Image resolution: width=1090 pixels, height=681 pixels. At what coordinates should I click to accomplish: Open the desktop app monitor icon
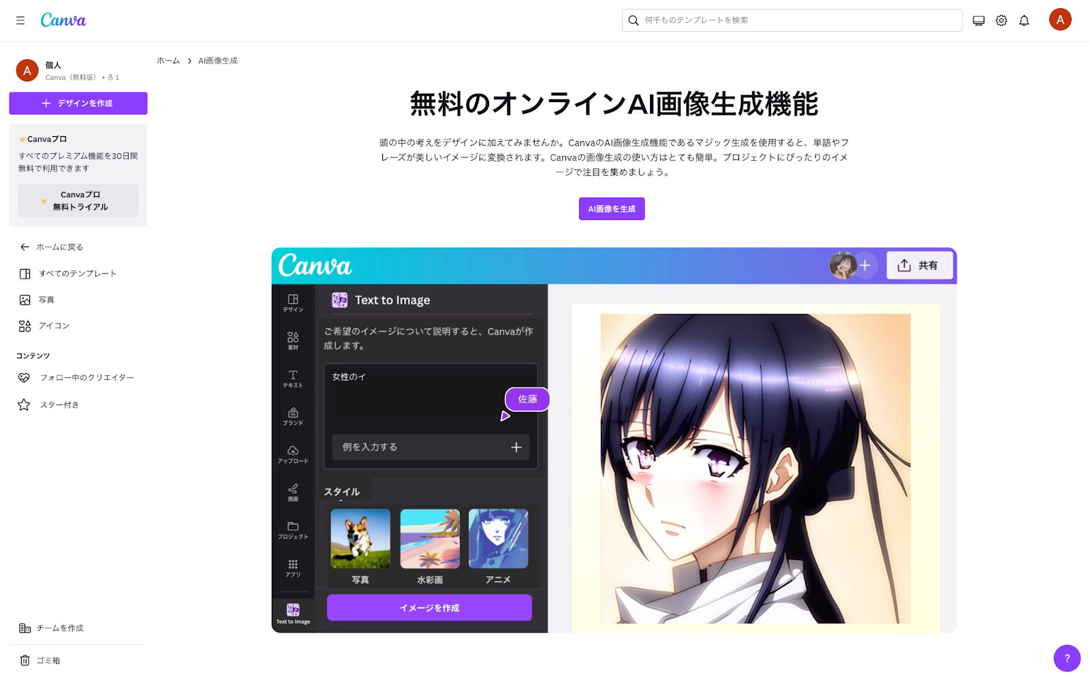[979, 20]
